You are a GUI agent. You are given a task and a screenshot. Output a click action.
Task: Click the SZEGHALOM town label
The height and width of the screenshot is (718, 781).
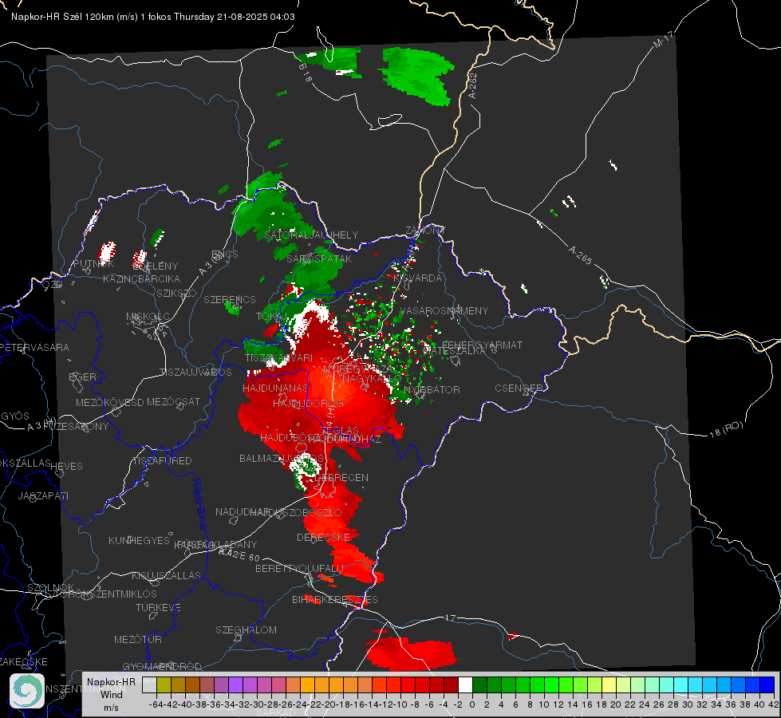(246, 629)
